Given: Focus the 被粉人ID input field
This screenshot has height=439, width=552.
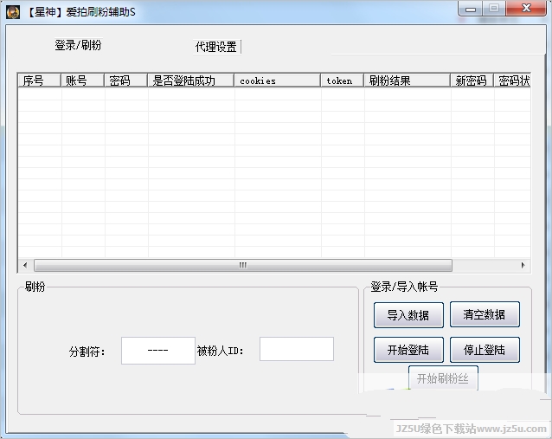Looking at the screenshot, I should 297,349.
